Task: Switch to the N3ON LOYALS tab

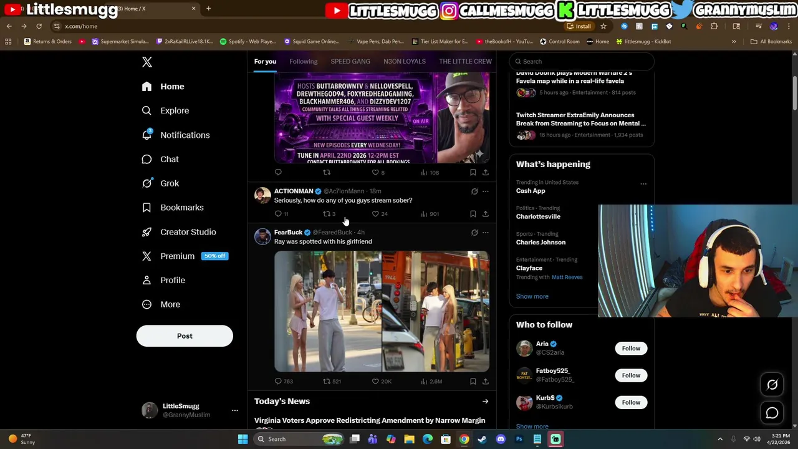Action: coord(405,61)
